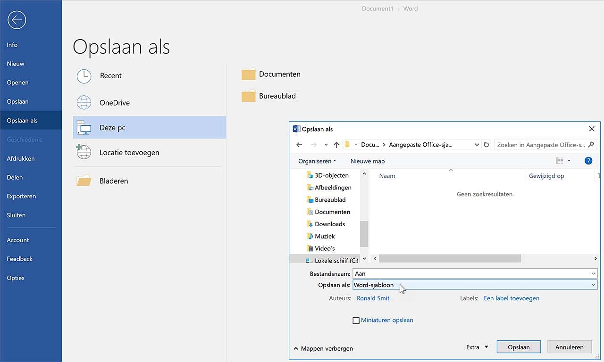Click the Add Location globe icon
The width and height of the screenshot is (604, 362).
click(x=84, y=152)
